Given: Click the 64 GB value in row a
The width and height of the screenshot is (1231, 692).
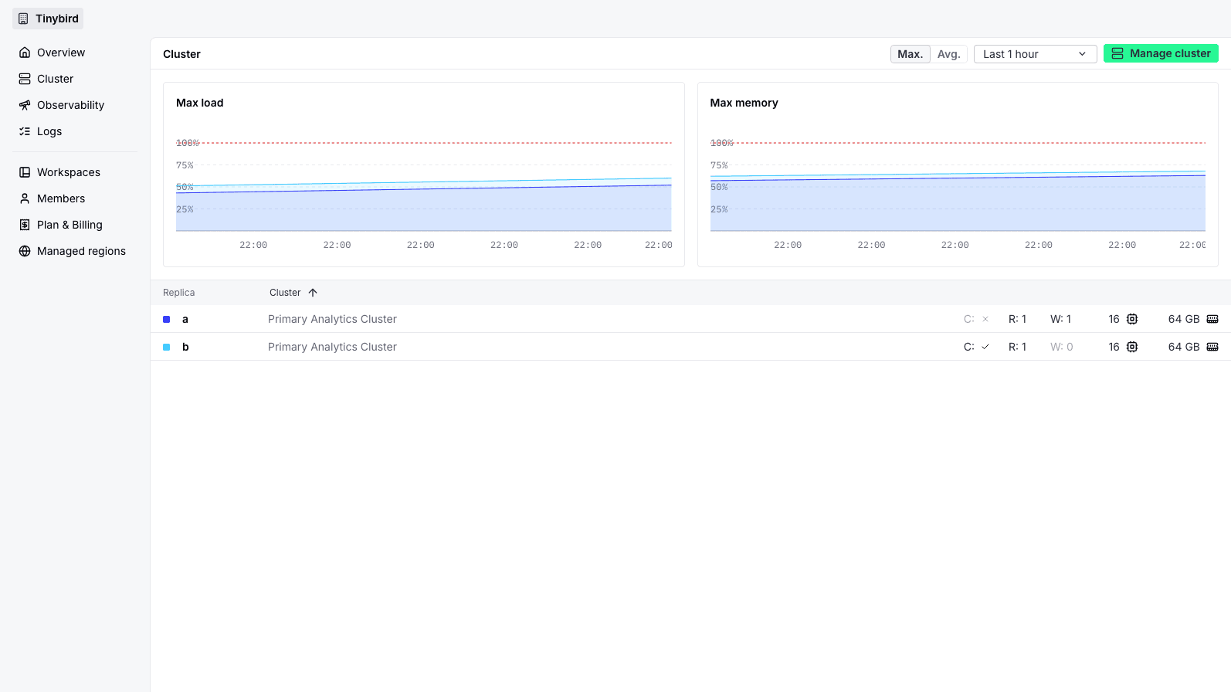Looking at the screenshot, I should coord(1184,319).
